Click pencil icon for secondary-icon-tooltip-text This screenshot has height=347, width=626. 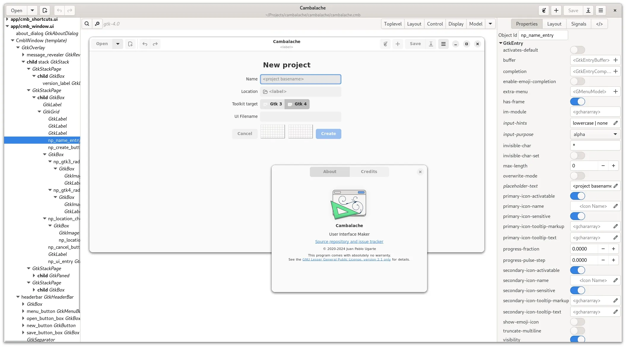pos(616,312)
